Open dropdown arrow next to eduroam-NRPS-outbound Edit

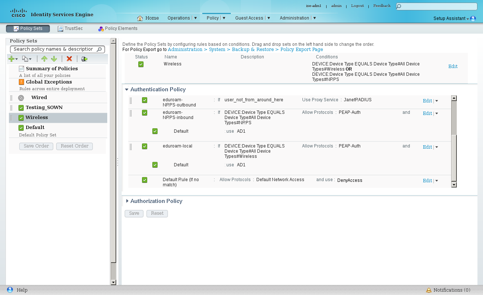pos(437,101)
